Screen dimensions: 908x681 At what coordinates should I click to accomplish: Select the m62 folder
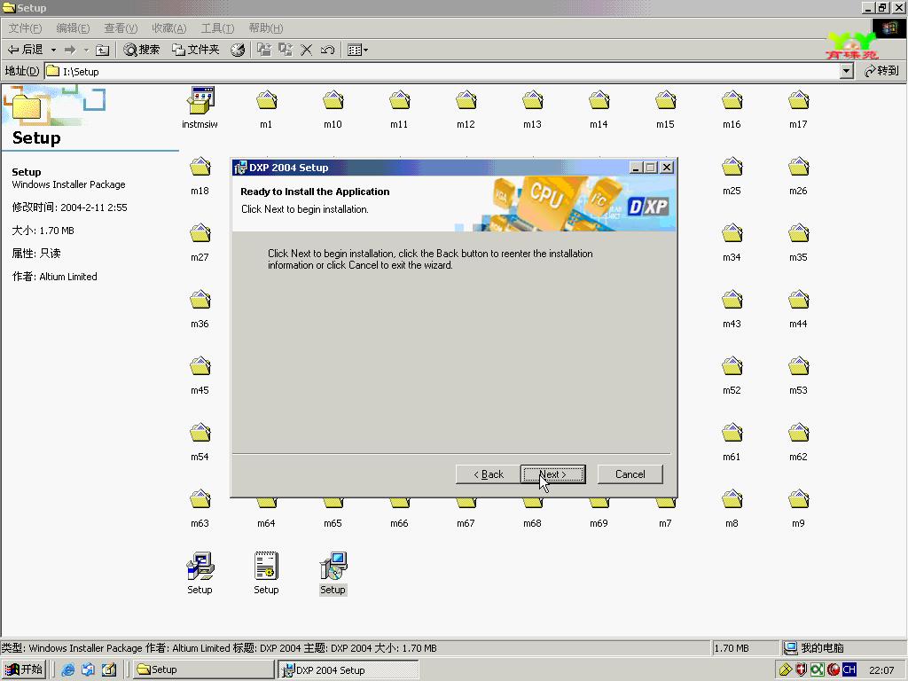click(798, 442)
